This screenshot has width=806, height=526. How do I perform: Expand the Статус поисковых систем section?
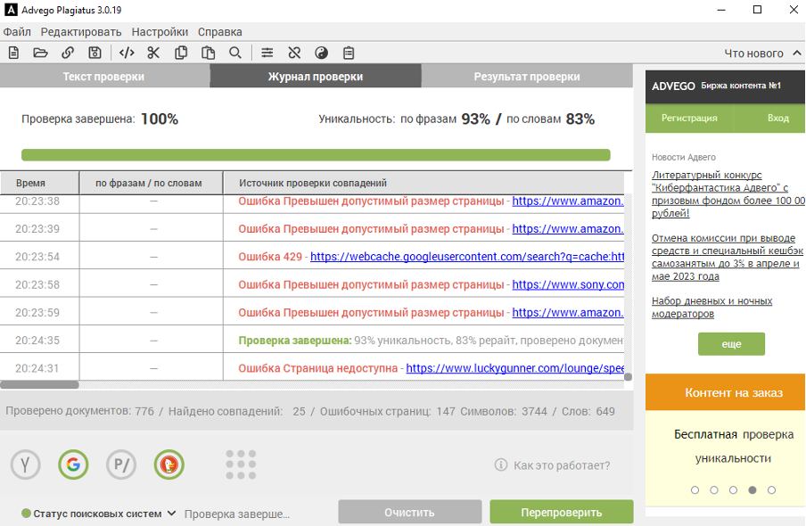click(x=99, y=514)
